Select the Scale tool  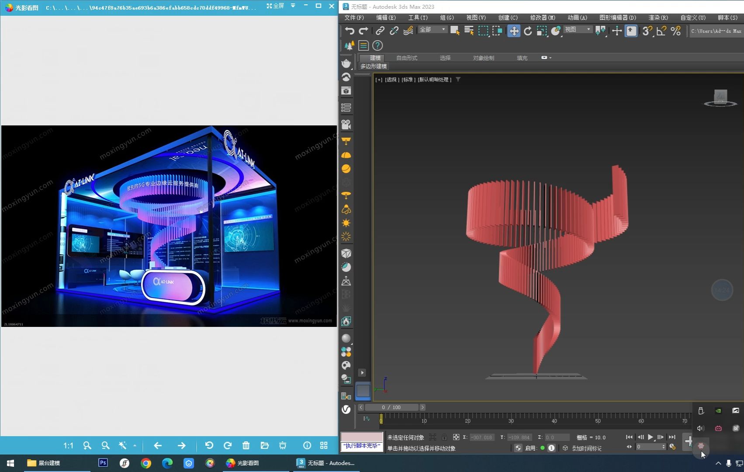point(541,31)
